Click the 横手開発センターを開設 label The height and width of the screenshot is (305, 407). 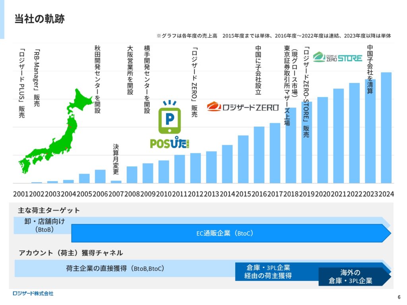point(147,79)
